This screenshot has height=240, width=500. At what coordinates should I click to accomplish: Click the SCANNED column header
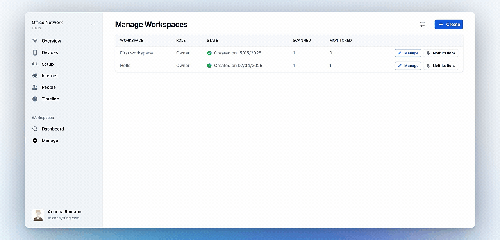point(302,41)
